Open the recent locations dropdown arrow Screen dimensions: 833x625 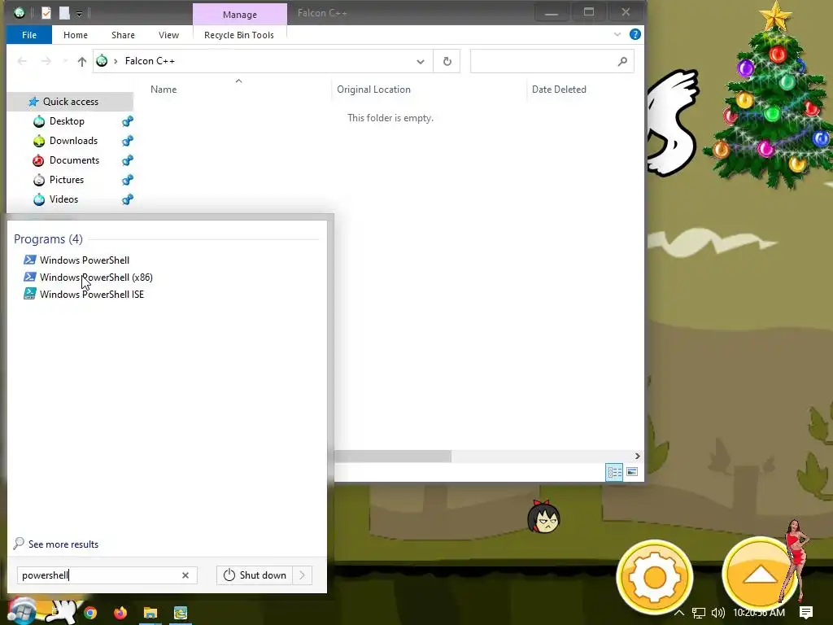pos(65,62)
